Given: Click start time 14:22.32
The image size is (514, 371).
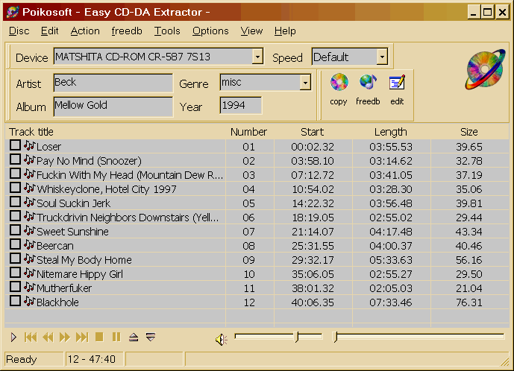Looking at the screenshot, I should point(313,203).
